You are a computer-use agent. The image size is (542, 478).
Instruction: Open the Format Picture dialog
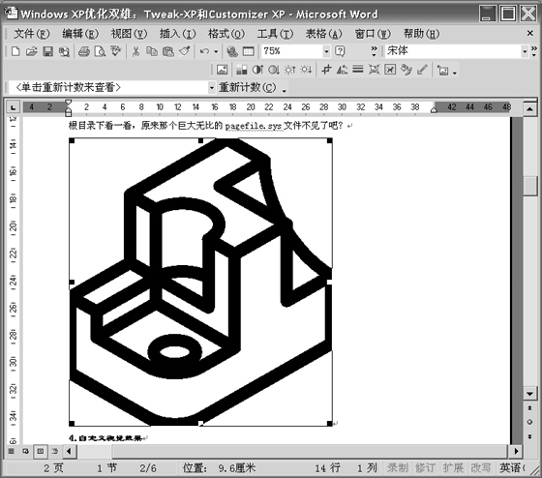click(x=406, y=70)
